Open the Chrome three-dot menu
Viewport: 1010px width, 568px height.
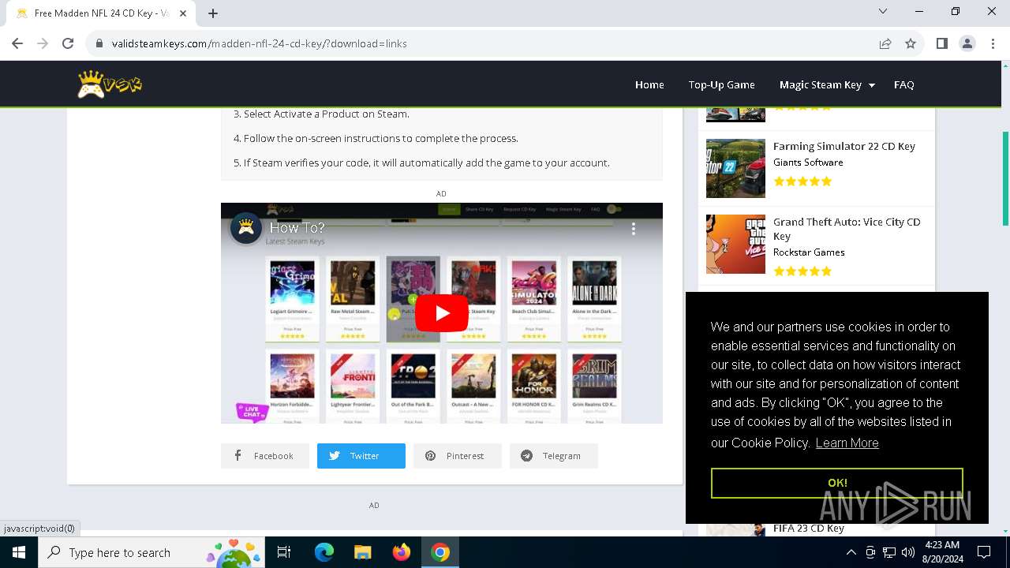993,43
